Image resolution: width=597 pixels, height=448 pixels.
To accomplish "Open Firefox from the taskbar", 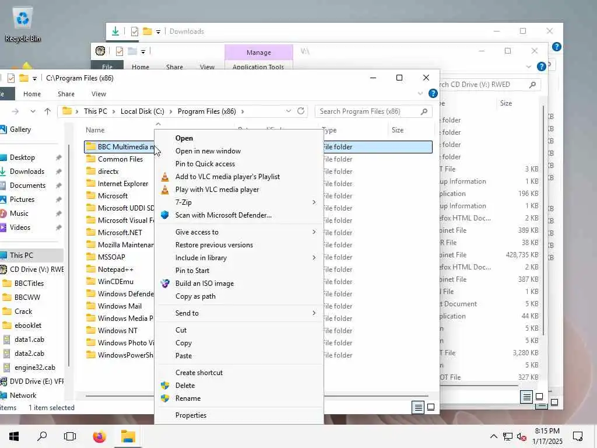I will pyautogui.click(x=99, y=436).
